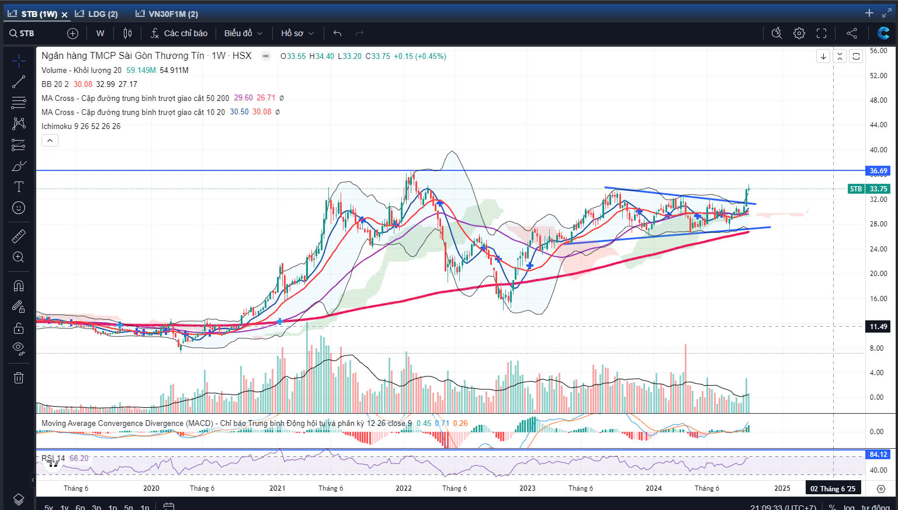Select the Ichimoku 9 26 52 26 26 legend
898x510 pixels.
[81, 126]
